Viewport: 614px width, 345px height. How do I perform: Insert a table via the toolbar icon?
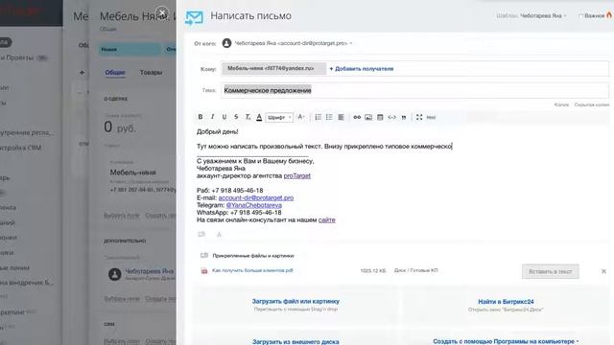[x=380, y=117]
